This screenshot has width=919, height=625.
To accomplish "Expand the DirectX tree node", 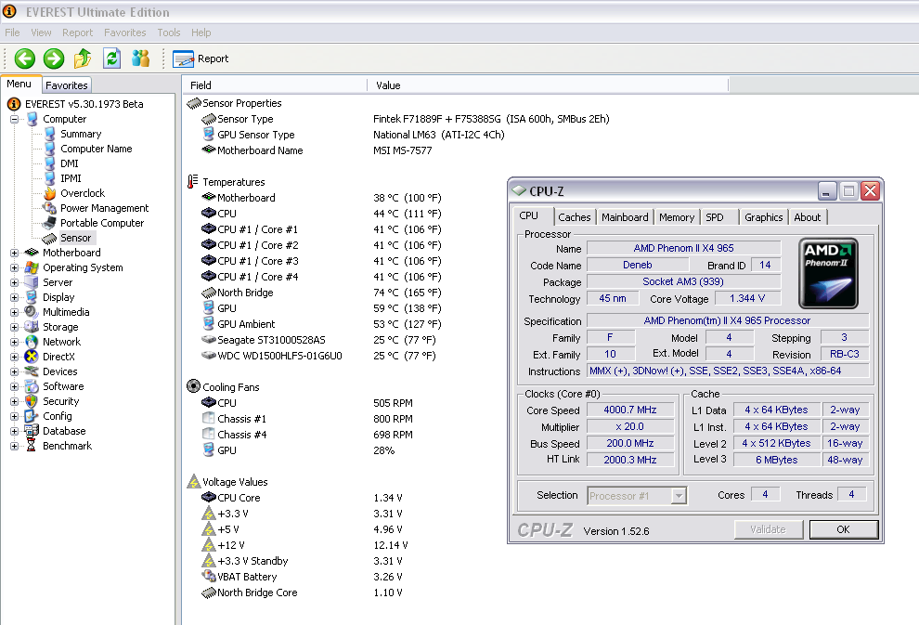I will click(x=14, y=357).
